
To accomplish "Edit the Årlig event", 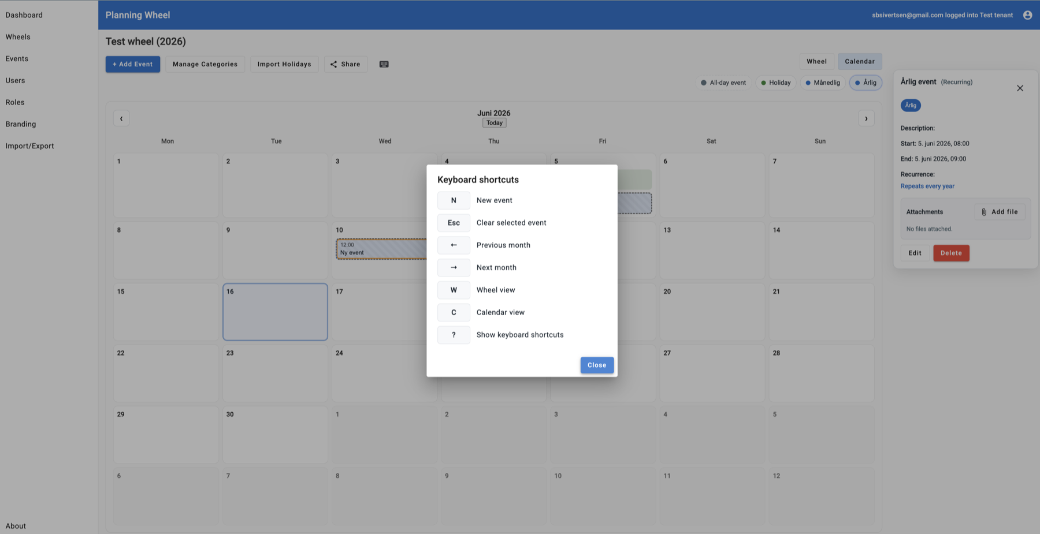I will [x=915, y=253].
